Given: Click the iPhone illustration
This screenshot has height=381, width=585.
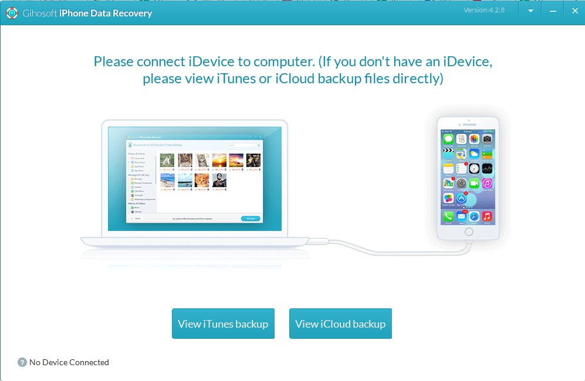Looking at the screenshot, I should (x=468, y=178).
